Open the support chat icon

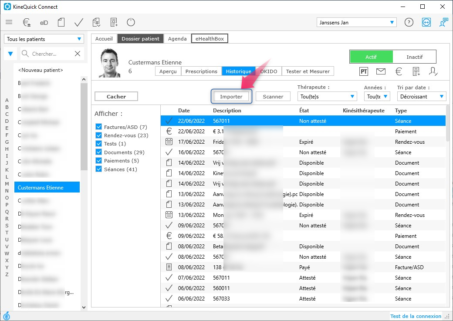443,22
